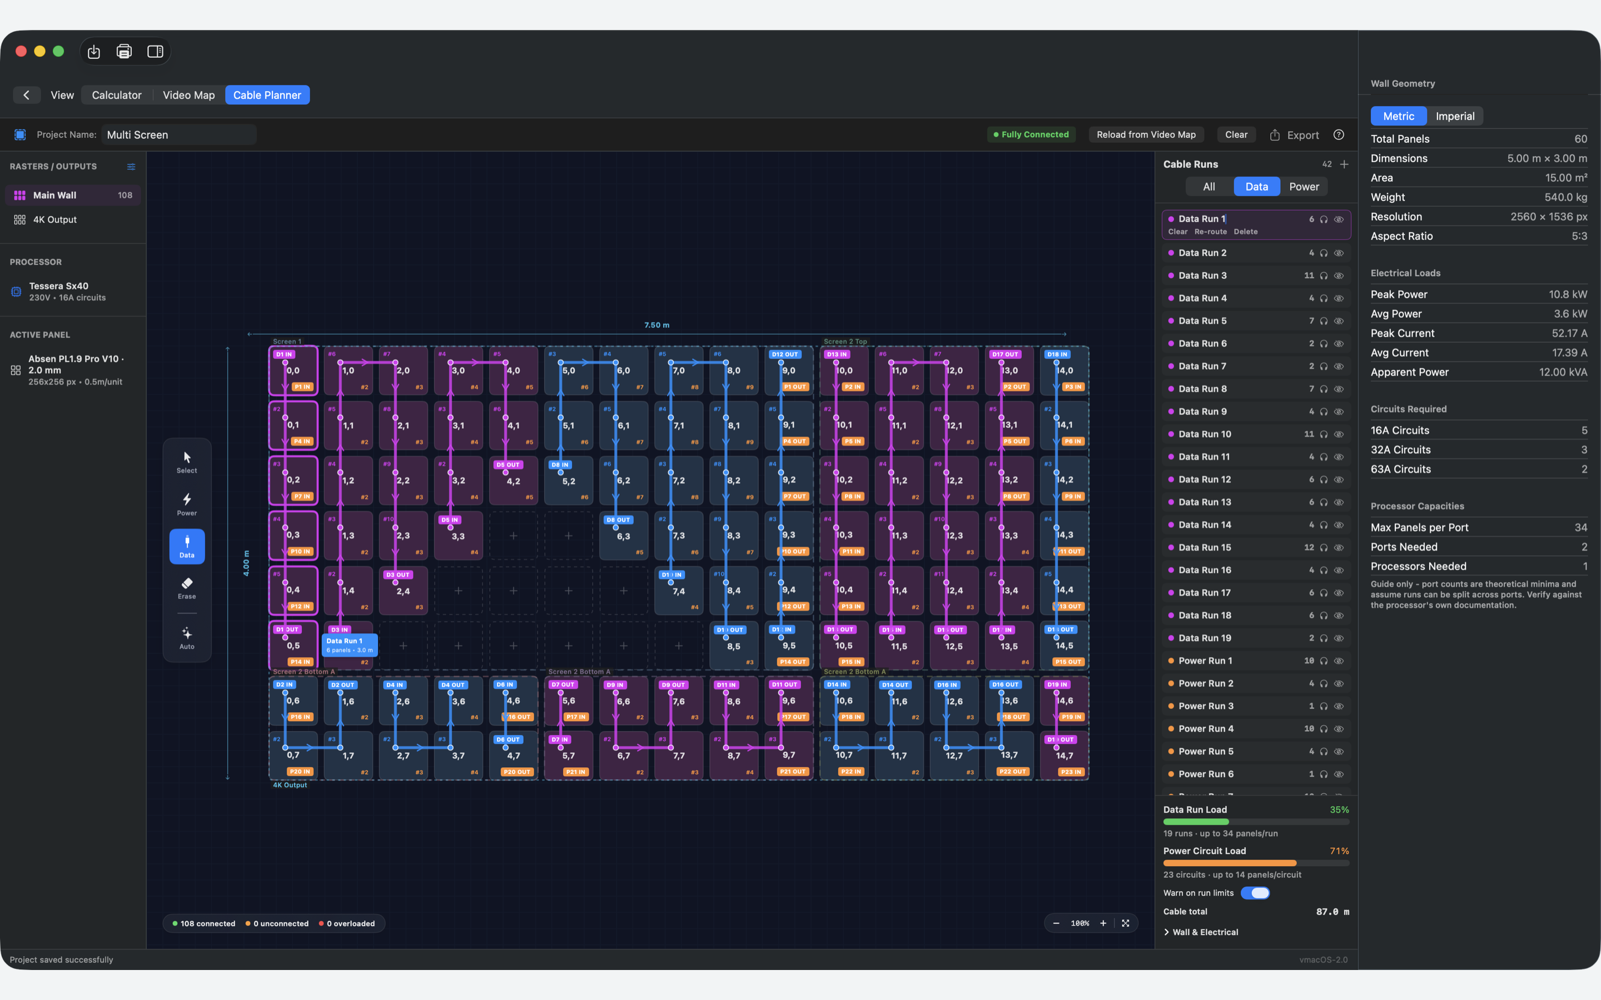
Task: Open the Export menu
Action: point(1294,135)
